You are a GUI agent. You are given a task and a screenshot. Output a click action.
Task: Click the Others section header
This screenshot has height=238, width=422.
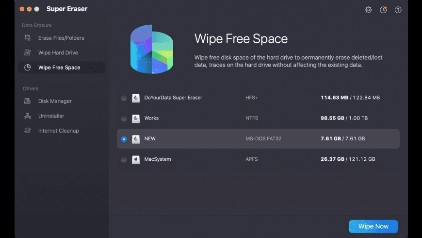[31, 88]
